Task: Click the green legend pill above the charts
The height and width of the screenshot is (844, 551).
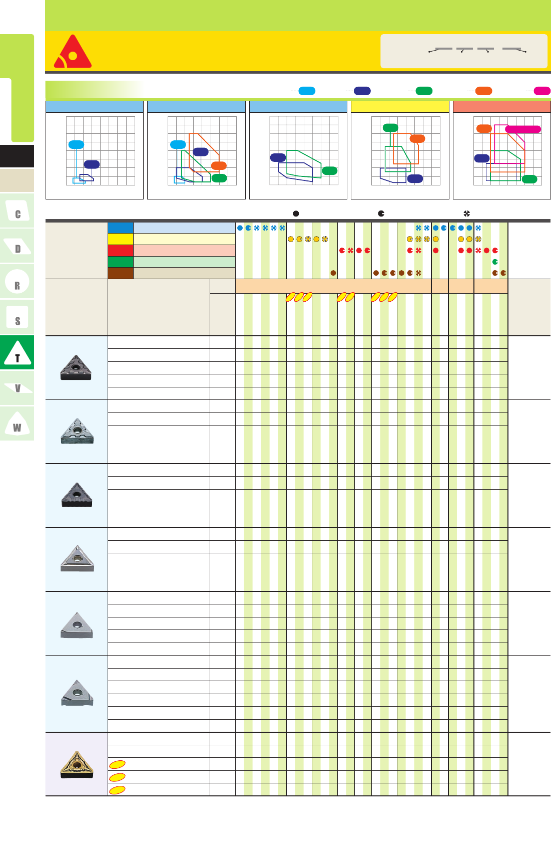Action: coord(424,91)
